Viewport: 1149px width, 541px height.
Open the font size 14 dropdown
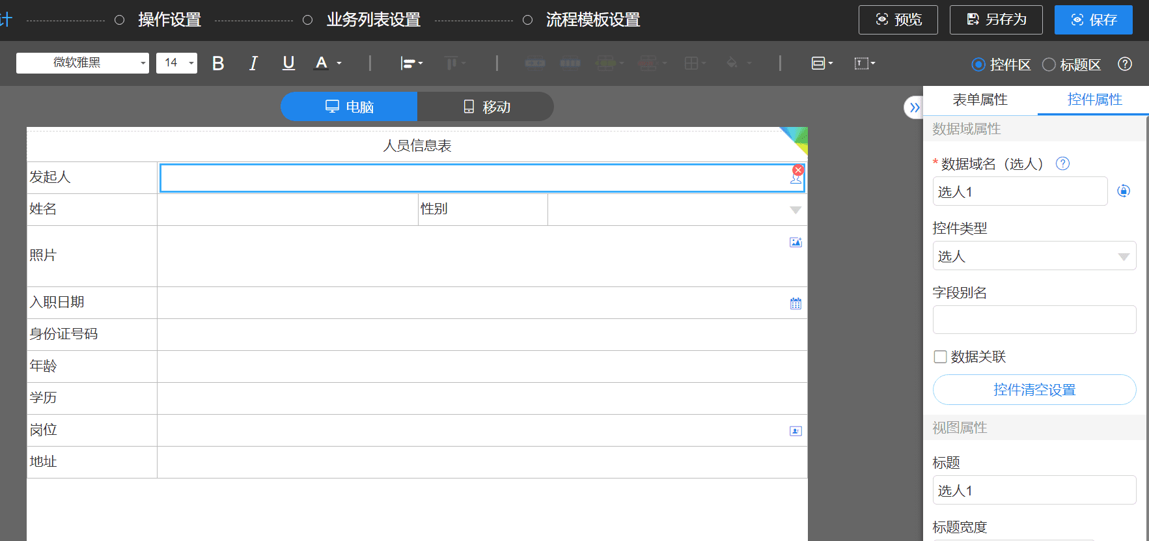[x=176, y=62]
